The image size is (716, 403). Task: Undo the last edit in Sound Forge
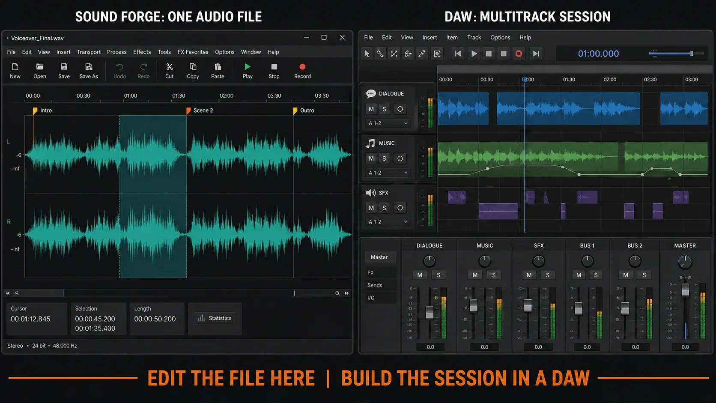tap(119, 67)
